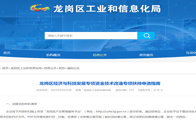Viewport: 196px width, 122px height.
Task: Click the colorful dragon logo icon
Action: click(x=40, y=9)
